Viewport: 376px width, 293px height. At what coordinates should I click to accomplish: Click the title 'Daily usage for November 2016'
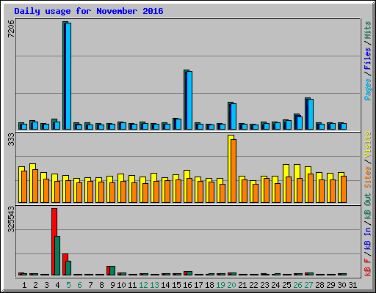[x=89, y=11]
